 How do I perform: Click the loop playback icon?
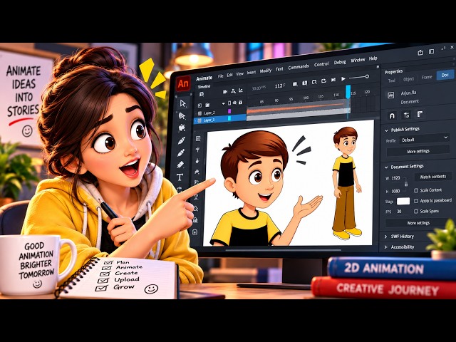(x=314, y=83)
